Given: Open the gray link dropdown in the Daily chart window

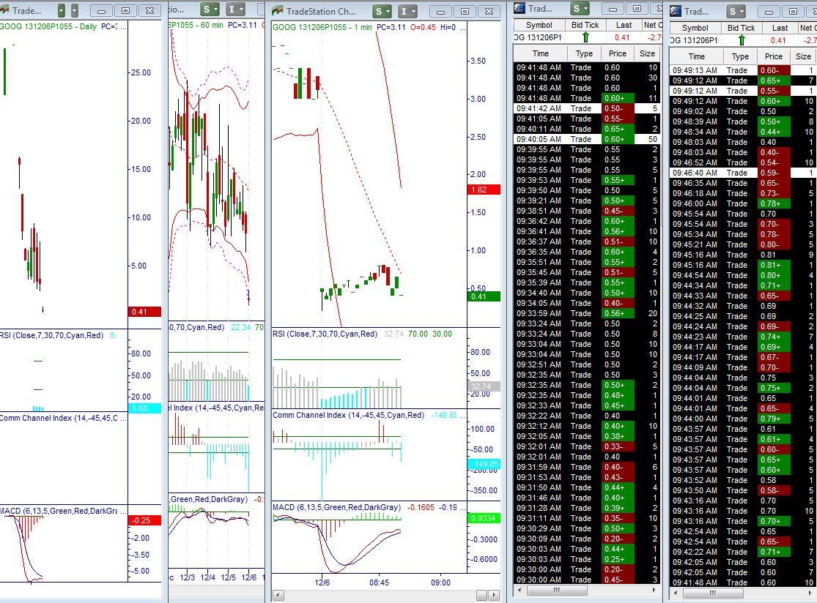Looking at the screenshot, I should point(75,10).
